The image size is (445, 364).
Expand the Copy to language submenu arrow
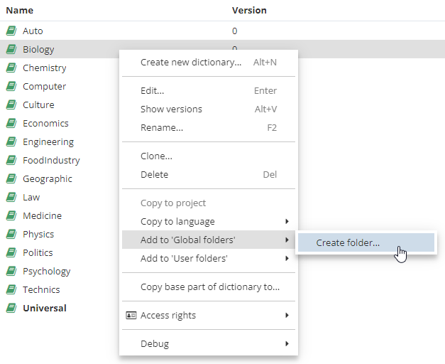(x=287, y=222)
